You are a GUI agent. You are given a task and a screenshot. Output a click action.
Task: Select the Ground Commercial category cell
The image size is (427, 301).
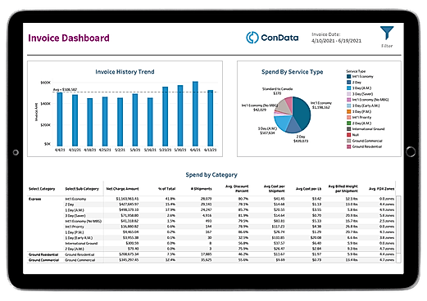43,260
